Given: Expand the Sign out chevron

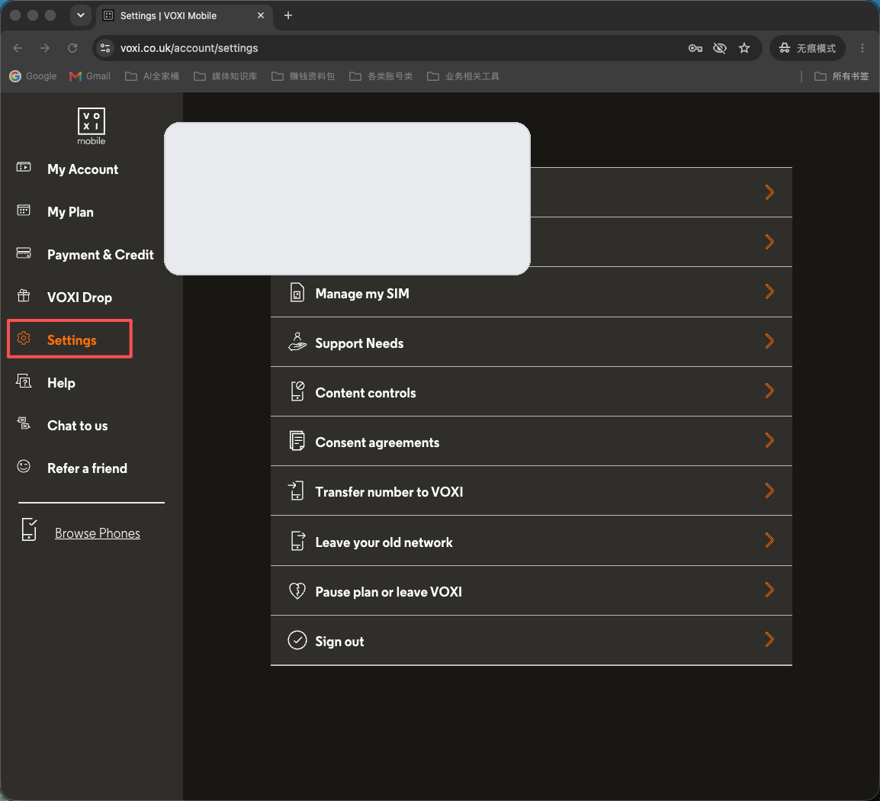Looking at the screenshot, I should pyautogui.click(x=769, y=639).
